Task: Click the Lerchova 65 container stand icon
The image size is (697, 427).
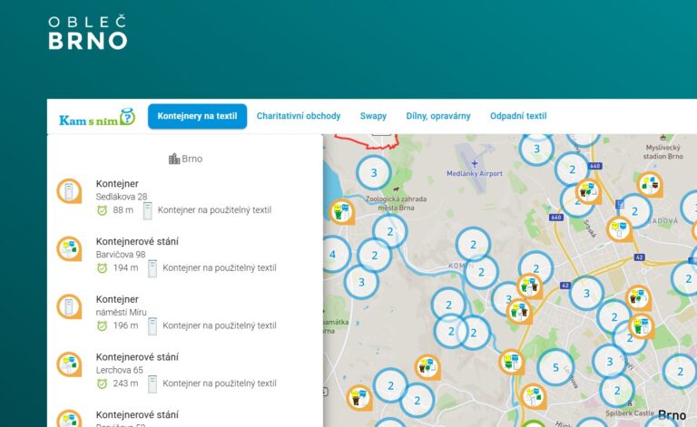Action: [x=69, y=364]
